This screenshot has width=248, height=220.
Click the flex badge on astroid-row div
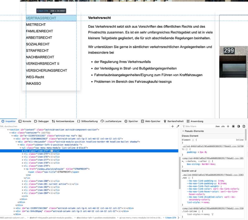pos(80,136)
